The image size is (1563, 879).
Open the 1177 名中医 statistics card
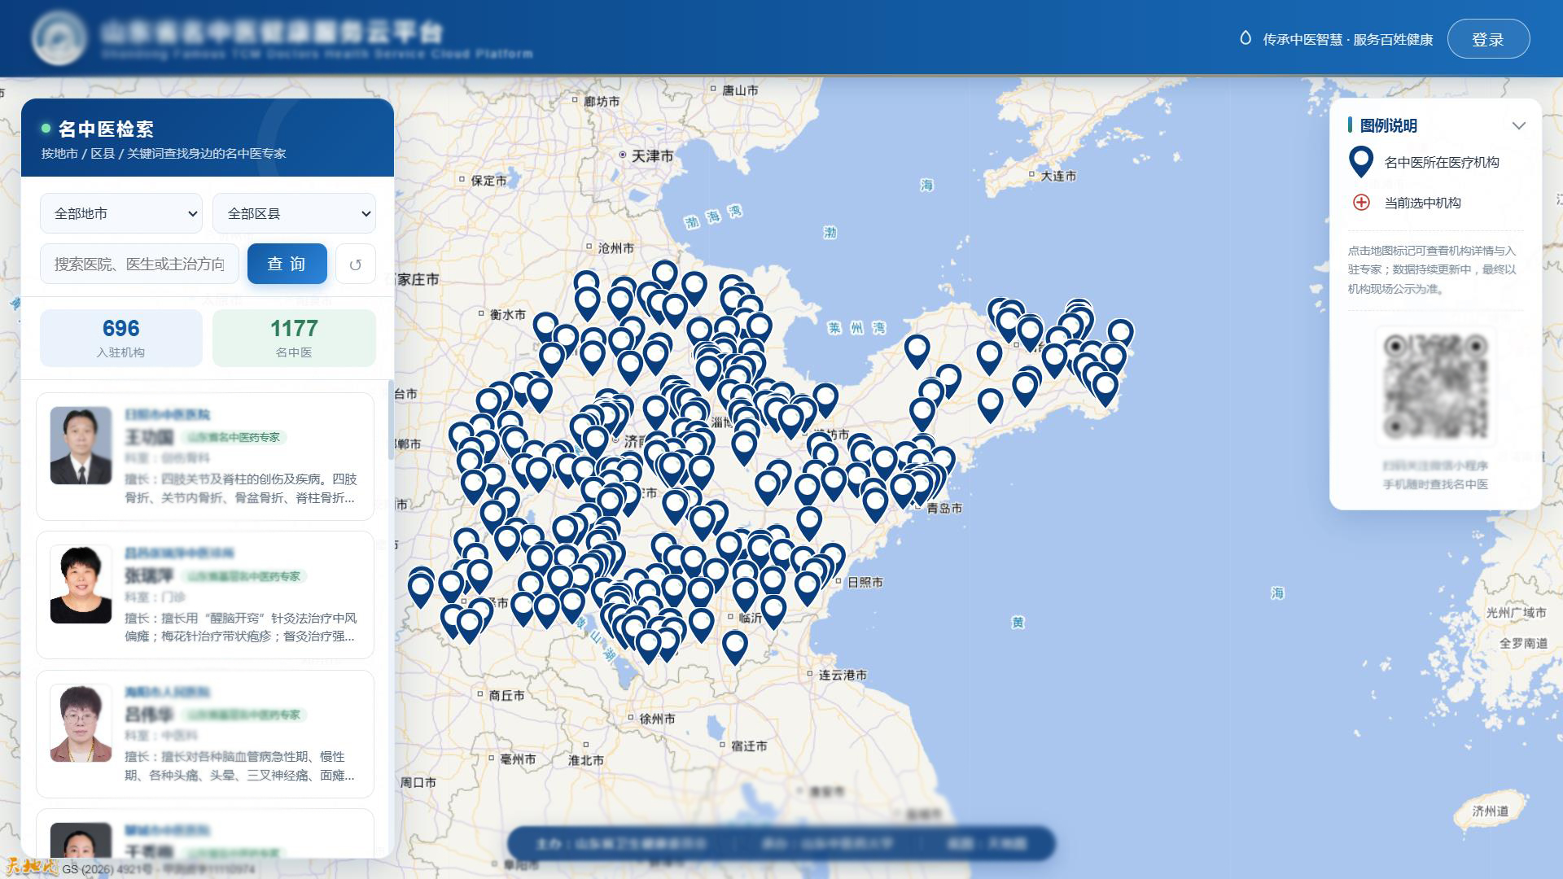(x=294, y=338)
